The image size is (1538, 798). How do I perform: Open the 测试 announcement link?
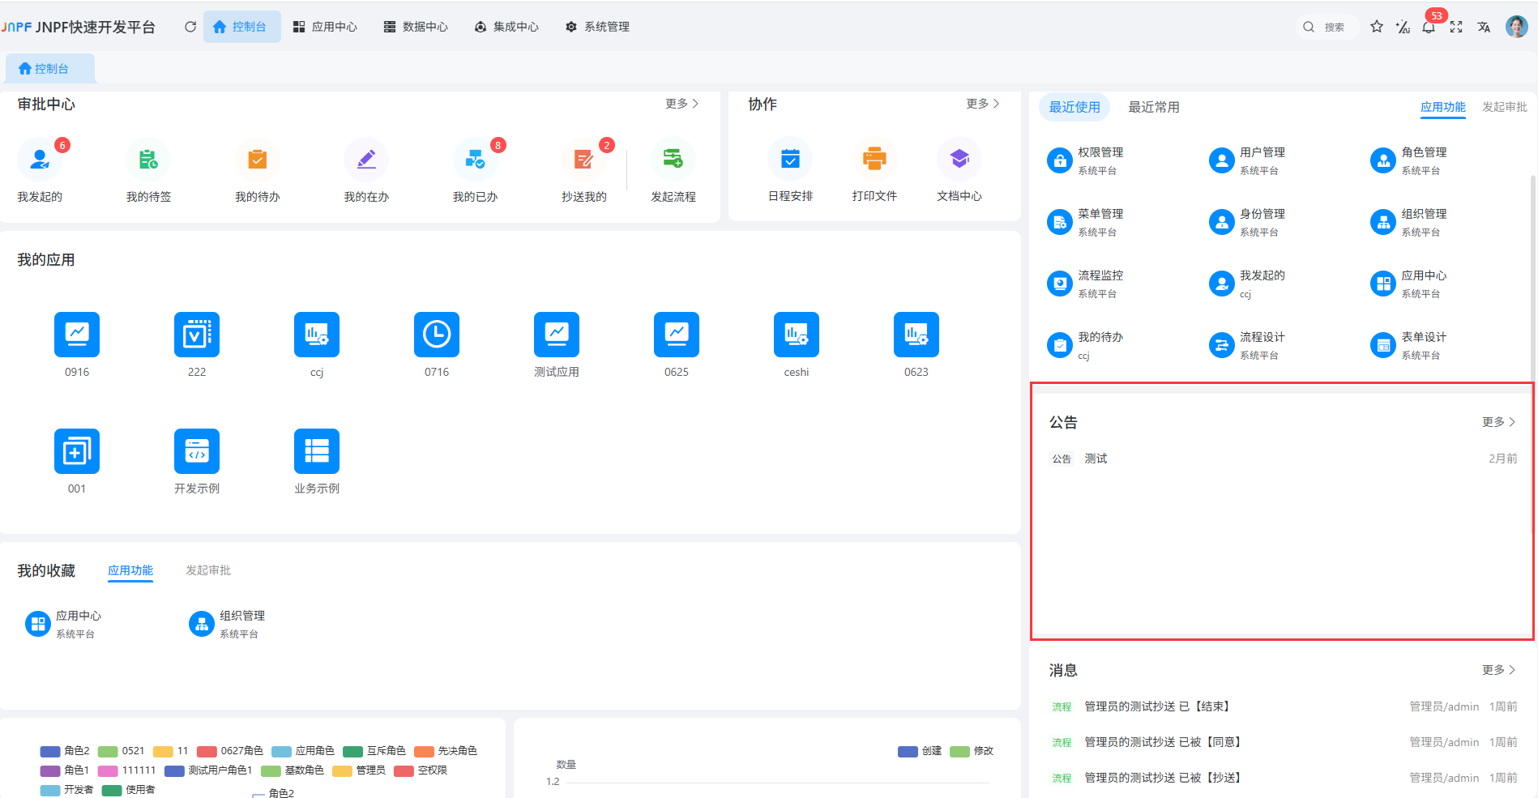(x=1096, y=459)
